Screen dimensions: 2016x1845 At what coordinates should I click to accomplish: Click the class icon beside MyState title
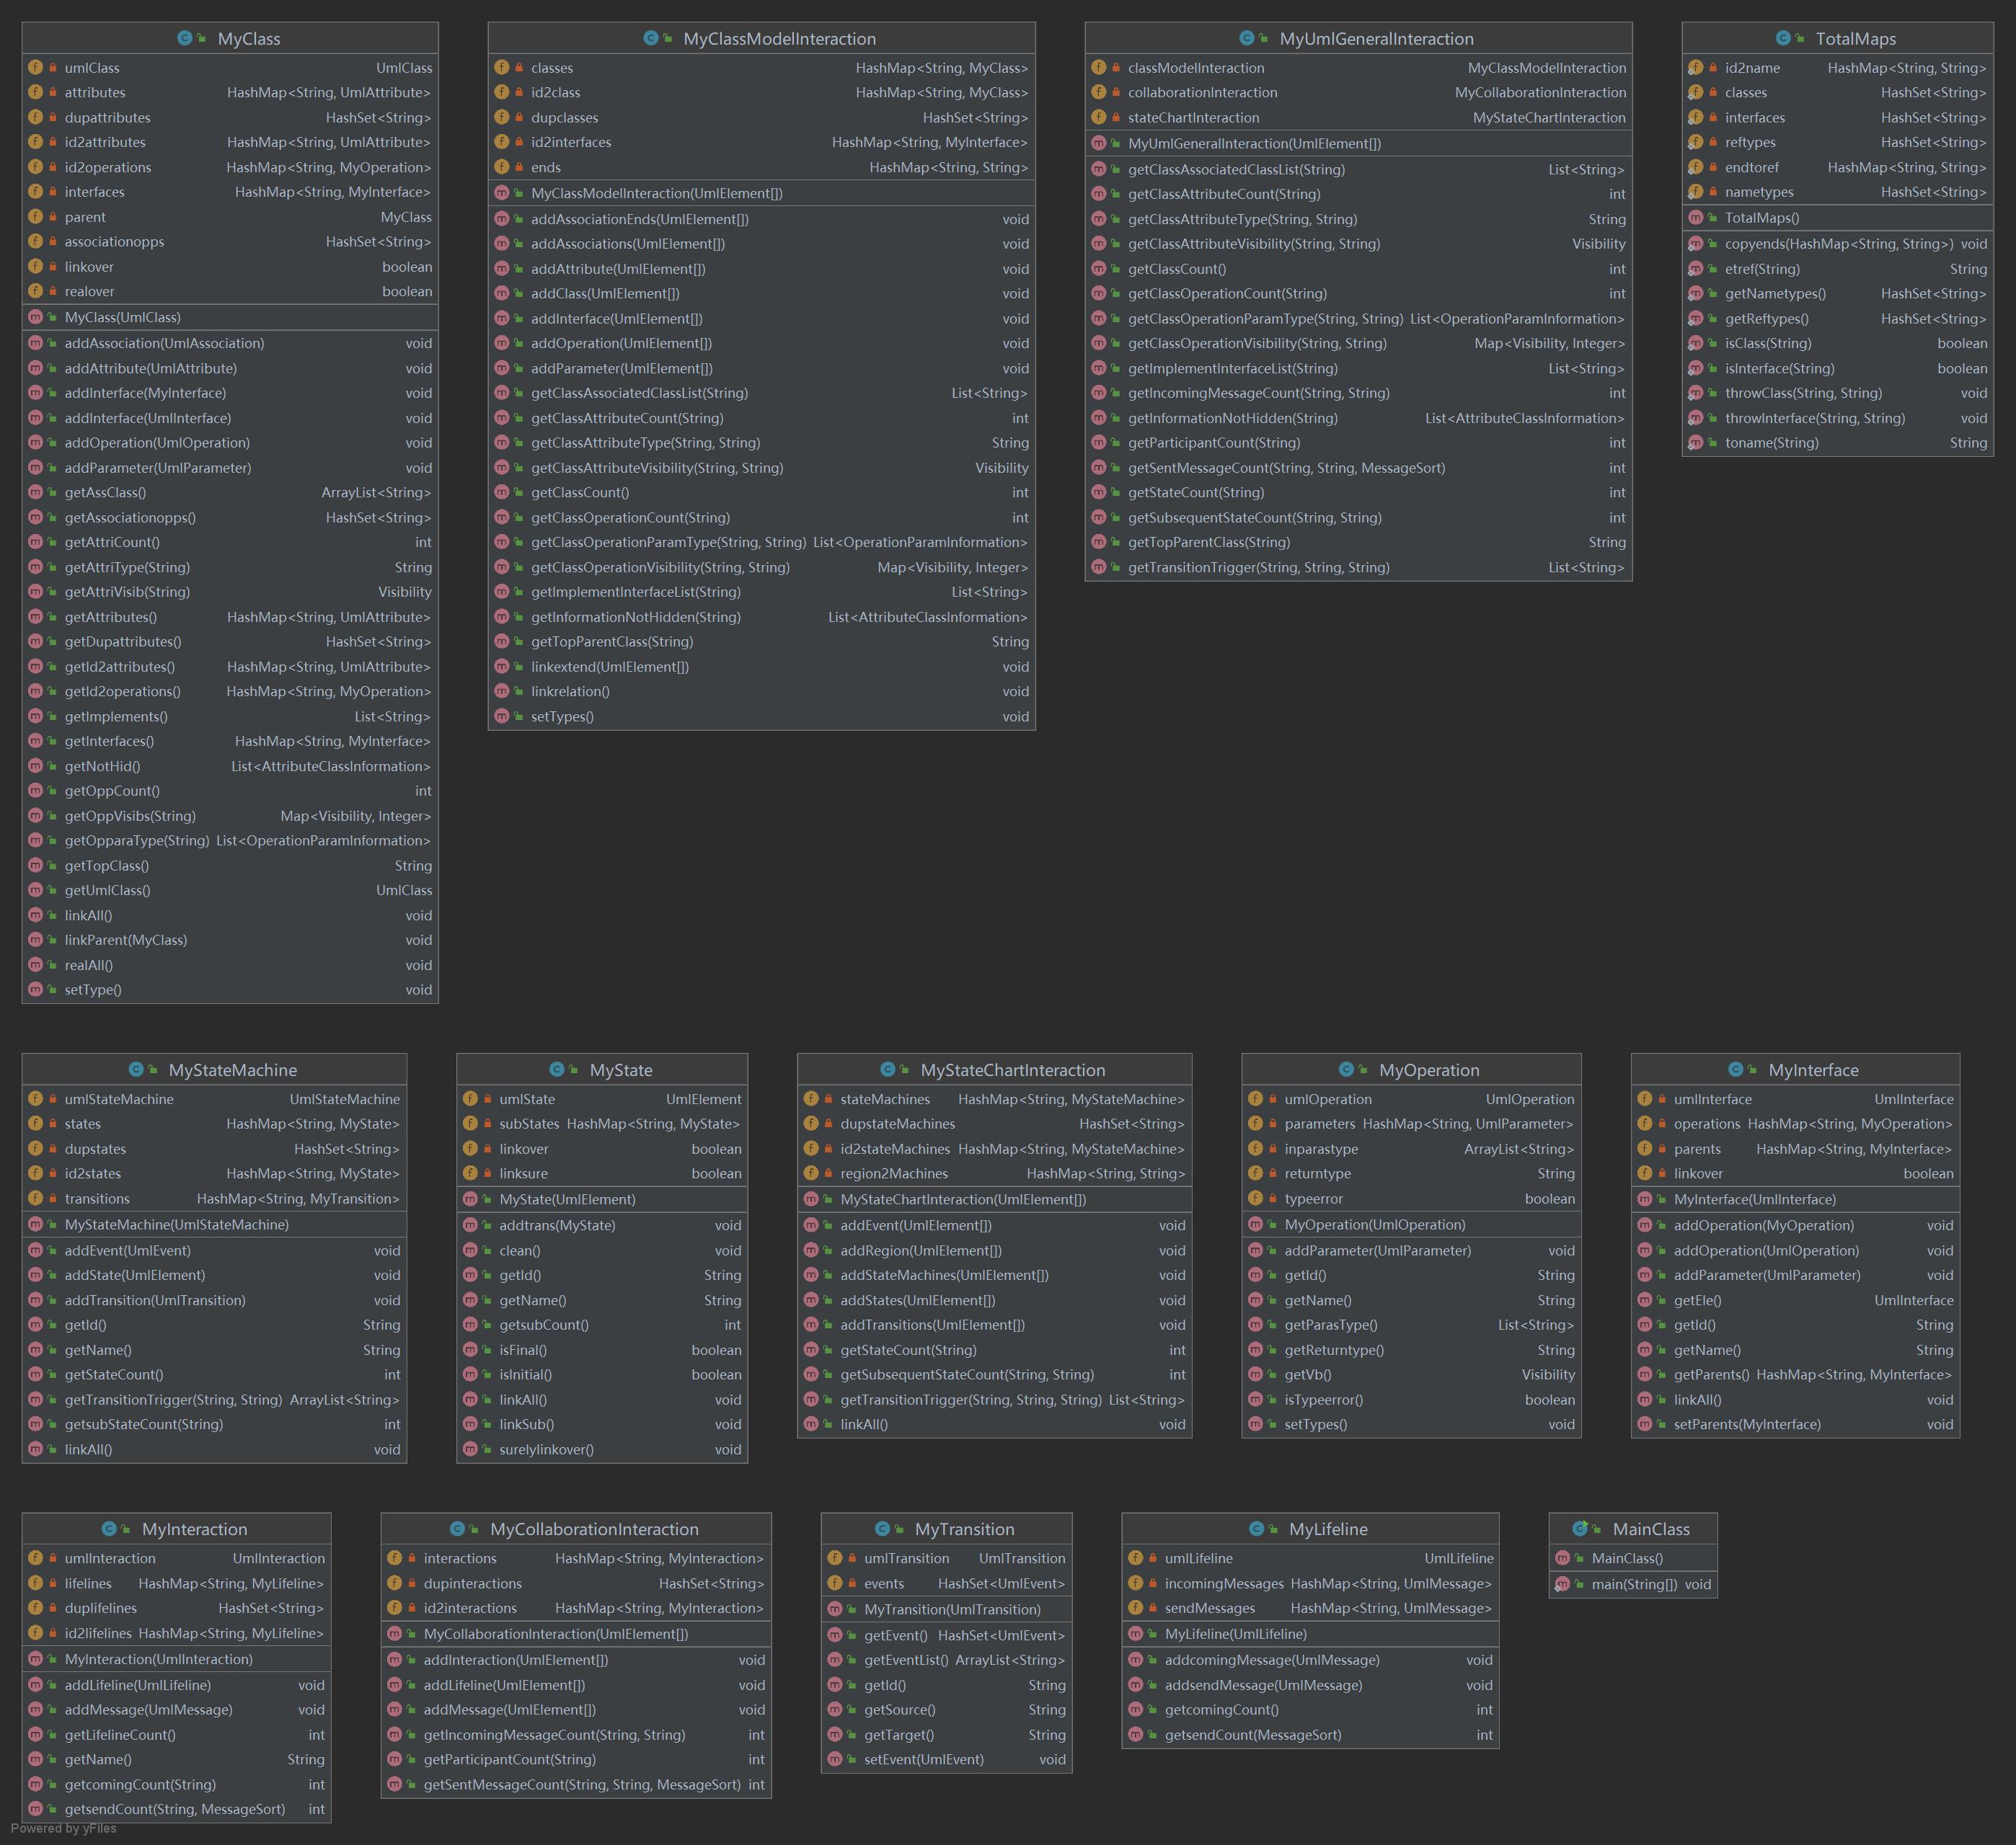pyautogui.click(x=557, y=1070)
